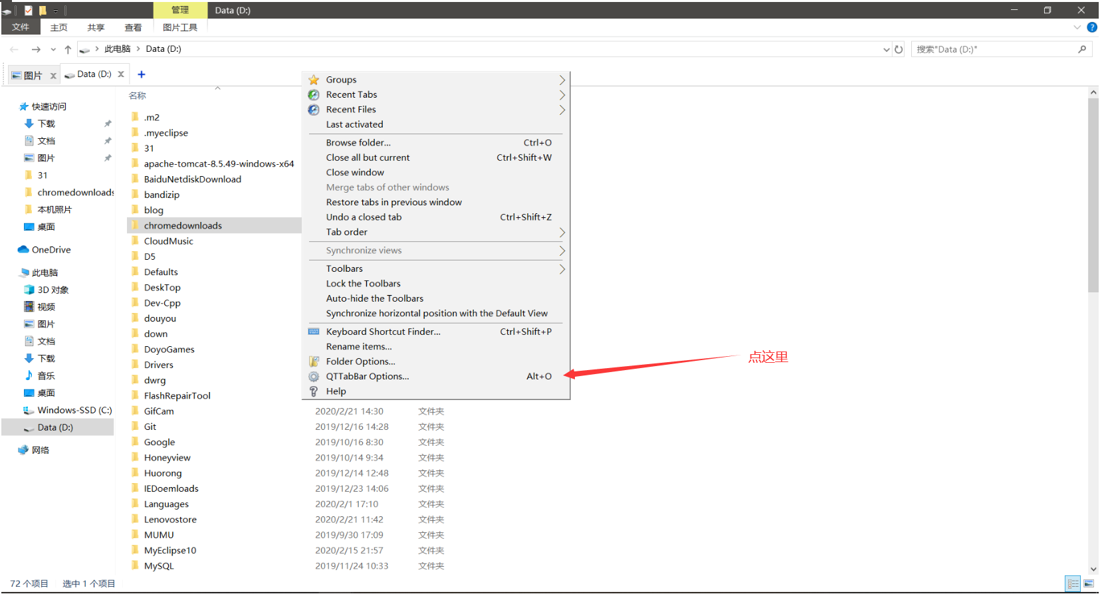Click the 视频 film icon in sidebar
Screen dimensions: 1102x600
29,307
